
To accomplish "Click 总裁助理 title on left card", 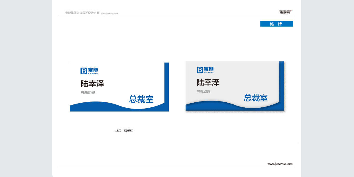I will (x=88, y=93).
